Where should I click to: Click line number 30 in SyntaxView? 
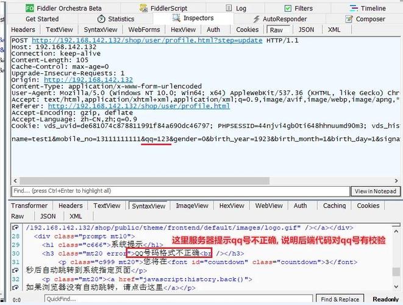pyautogui.click(x=16, y=253)
